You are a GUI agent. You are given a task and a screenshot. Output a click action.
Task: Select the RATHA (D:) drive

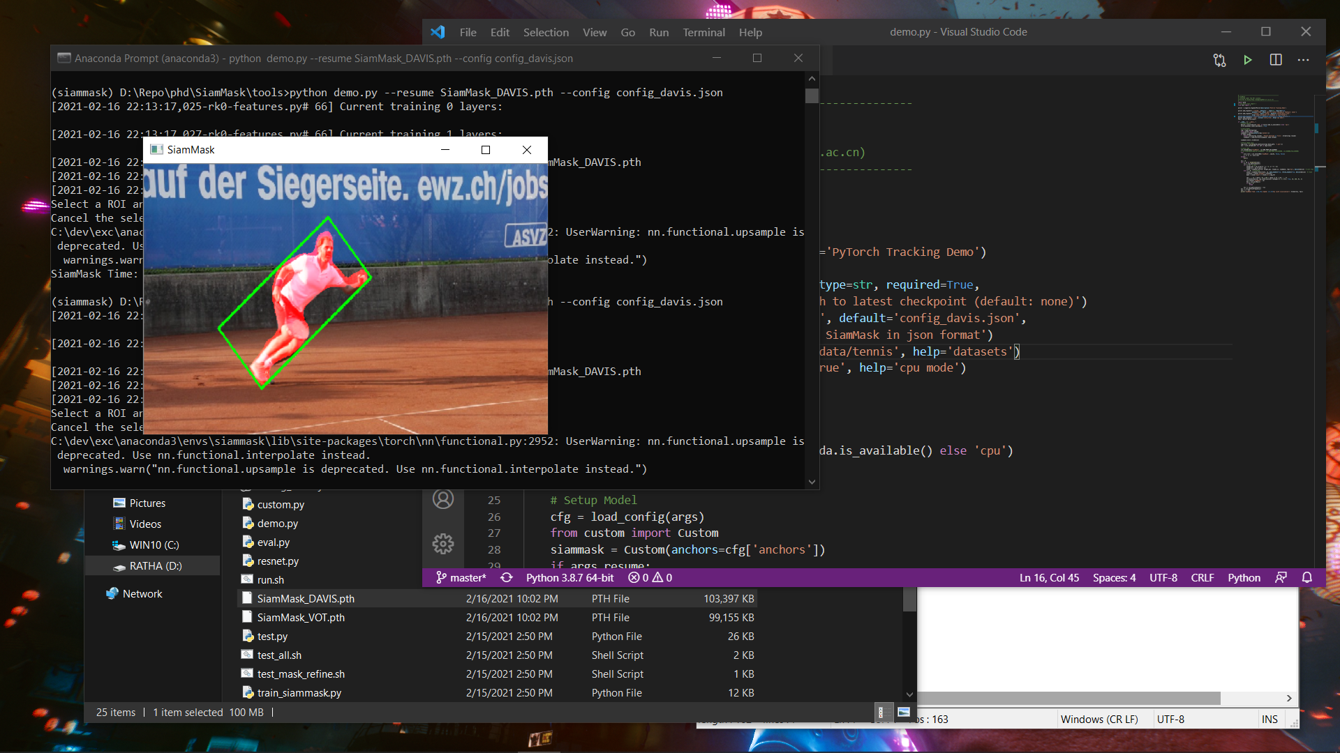(x=155, y=566)
